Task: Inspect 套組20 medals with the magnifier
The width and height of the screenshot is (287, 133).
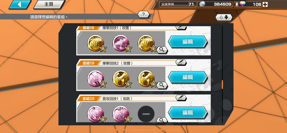Action: tap(162, 120)
